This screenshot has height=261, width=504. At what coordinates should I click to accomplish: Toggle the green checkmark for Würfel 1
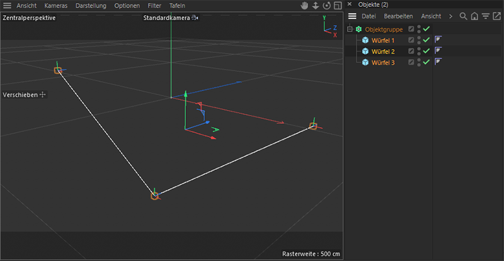click(427, 40)
